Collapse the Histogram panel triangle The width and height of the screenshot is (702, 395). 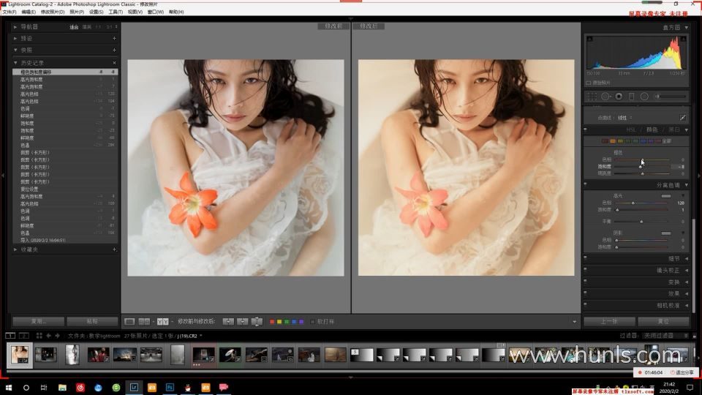(x=687, y=27)
